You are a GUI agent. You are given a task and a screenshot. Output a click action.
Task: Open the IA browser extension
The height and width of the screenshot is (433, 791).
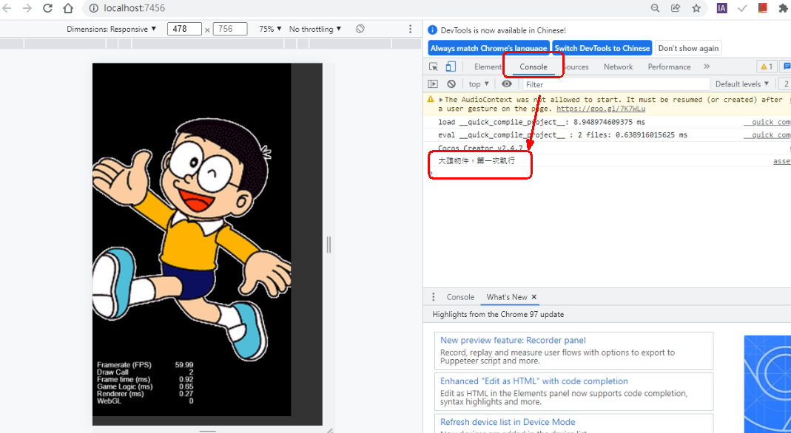722,8
